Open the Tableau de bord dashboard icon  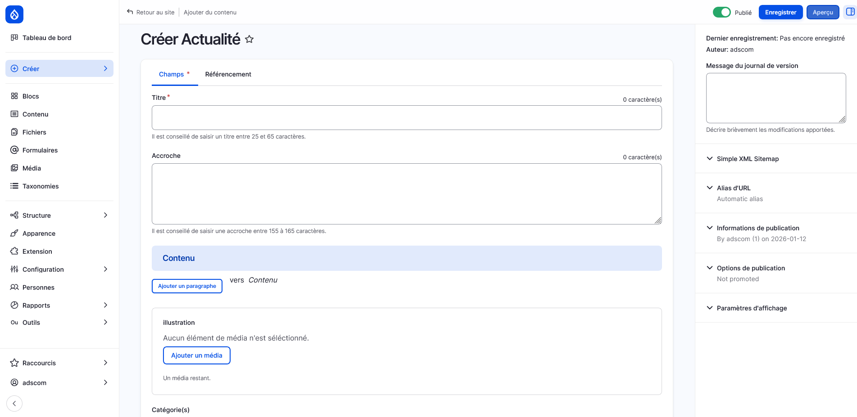(x=14, y=37)
